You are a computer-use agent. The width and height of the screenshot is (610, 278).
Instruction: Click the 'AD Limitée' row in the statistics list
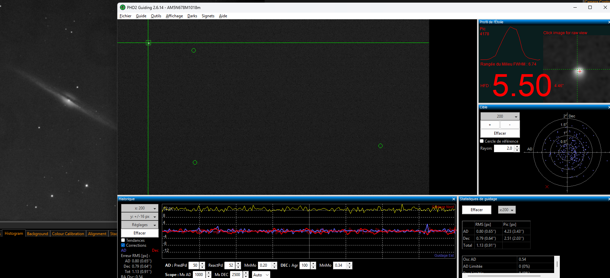click(508, 266)
